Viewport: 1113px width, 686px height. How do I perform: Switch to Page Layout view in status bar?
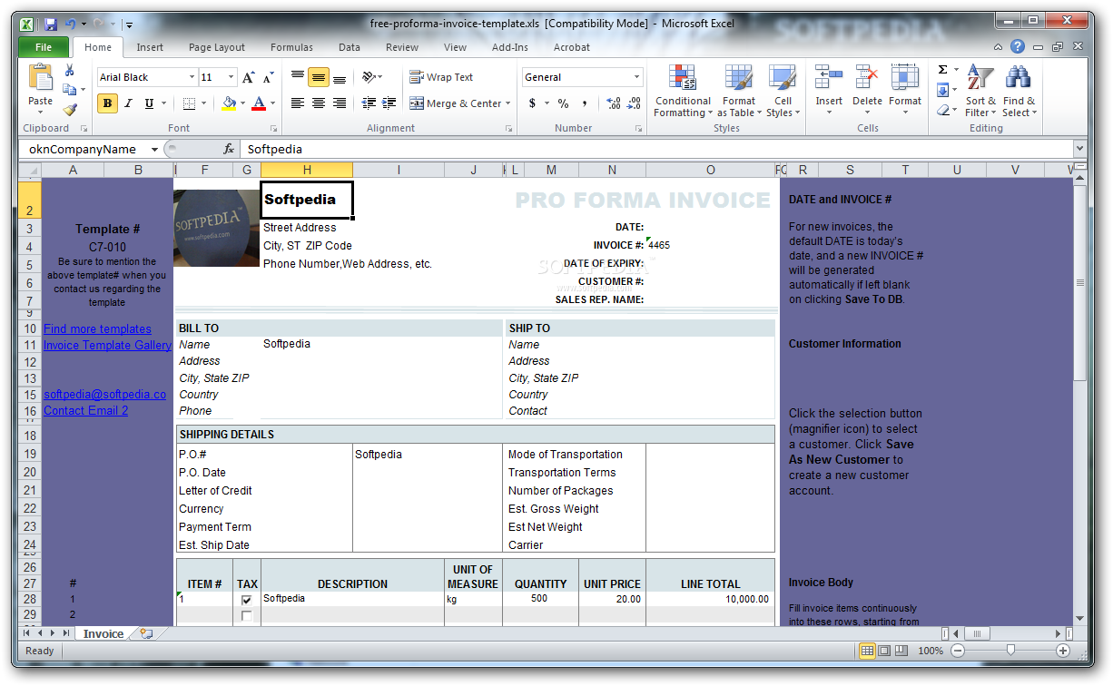884,651
